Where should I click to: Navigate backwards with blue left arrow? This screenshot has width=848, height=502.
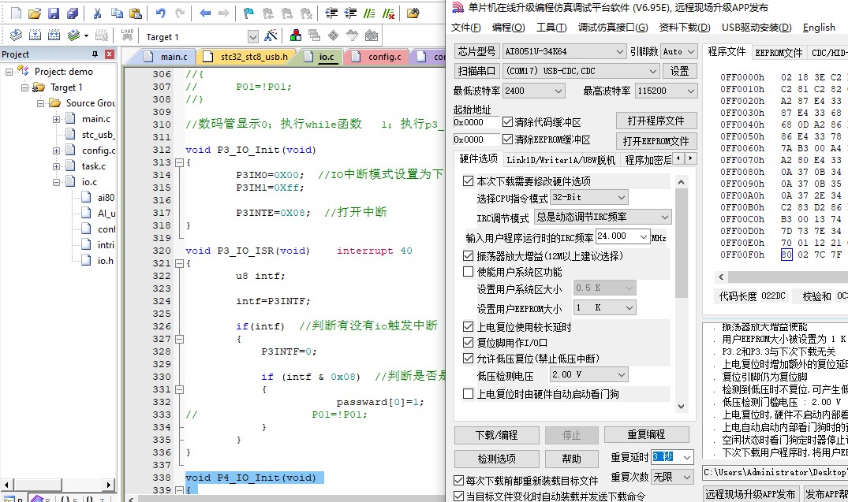tap(205, 13)
